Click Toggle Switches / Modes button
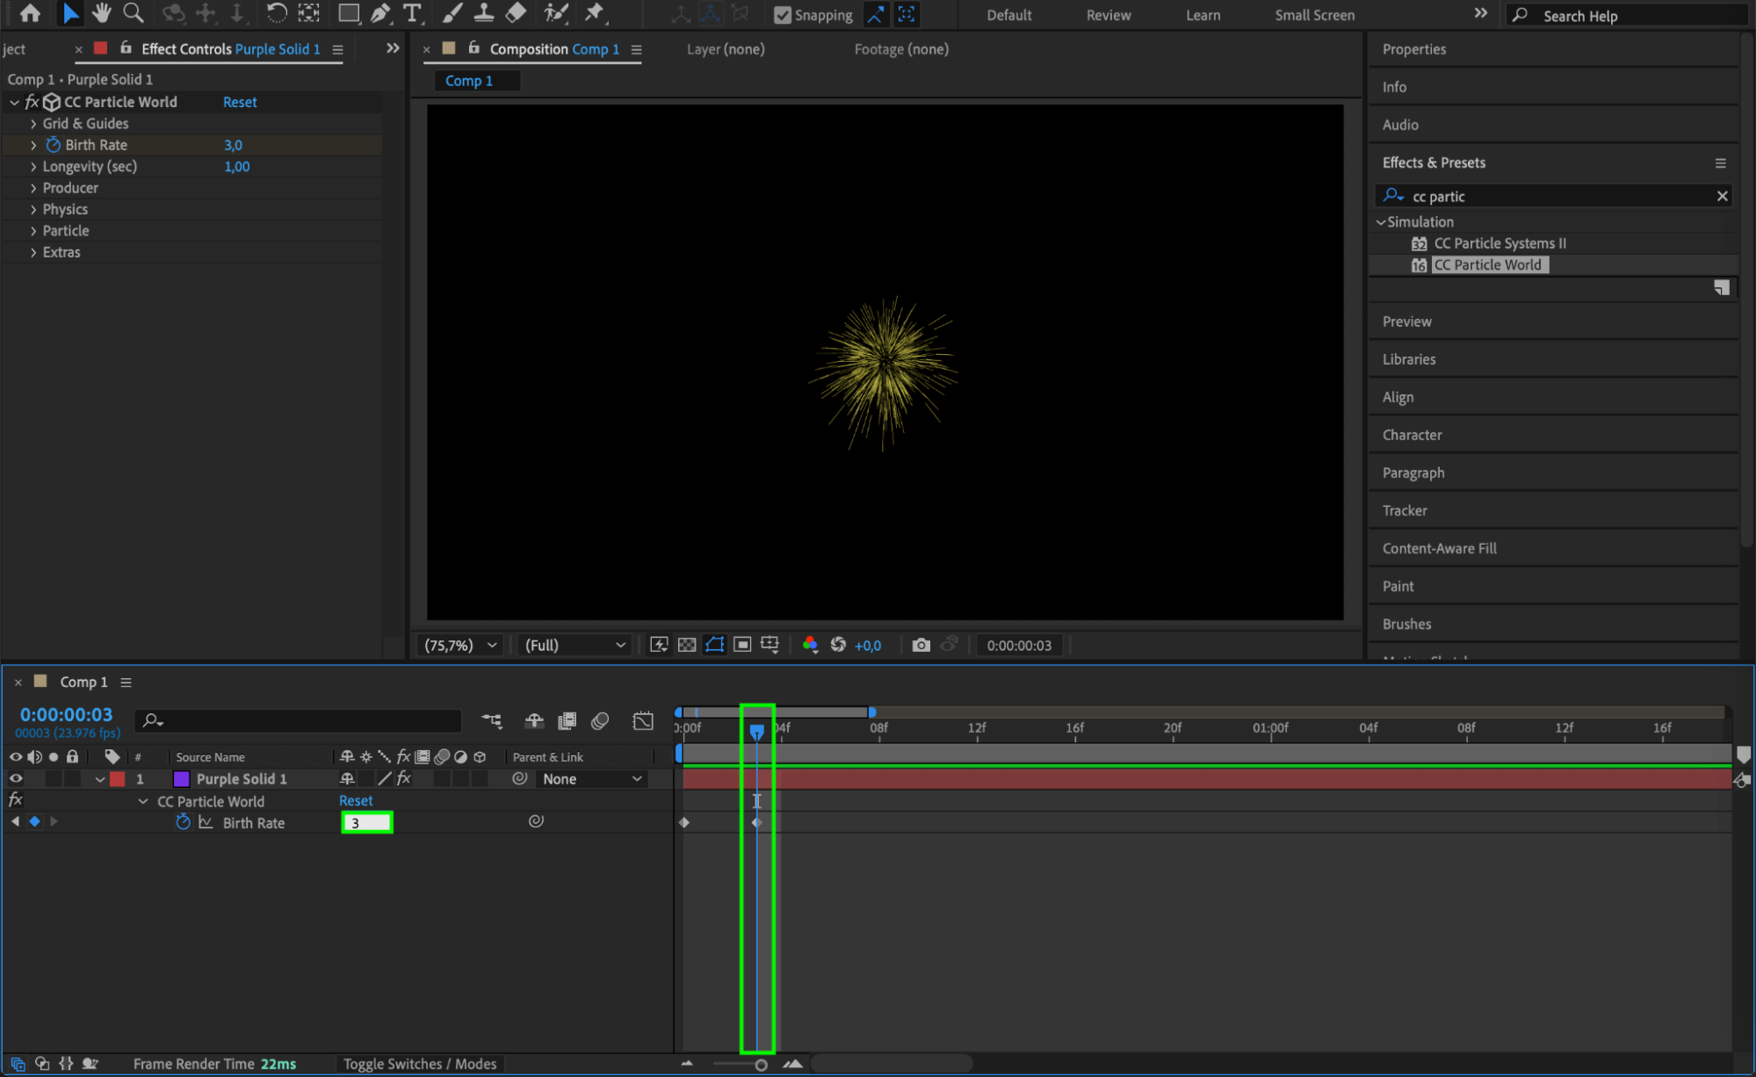 419,1064
